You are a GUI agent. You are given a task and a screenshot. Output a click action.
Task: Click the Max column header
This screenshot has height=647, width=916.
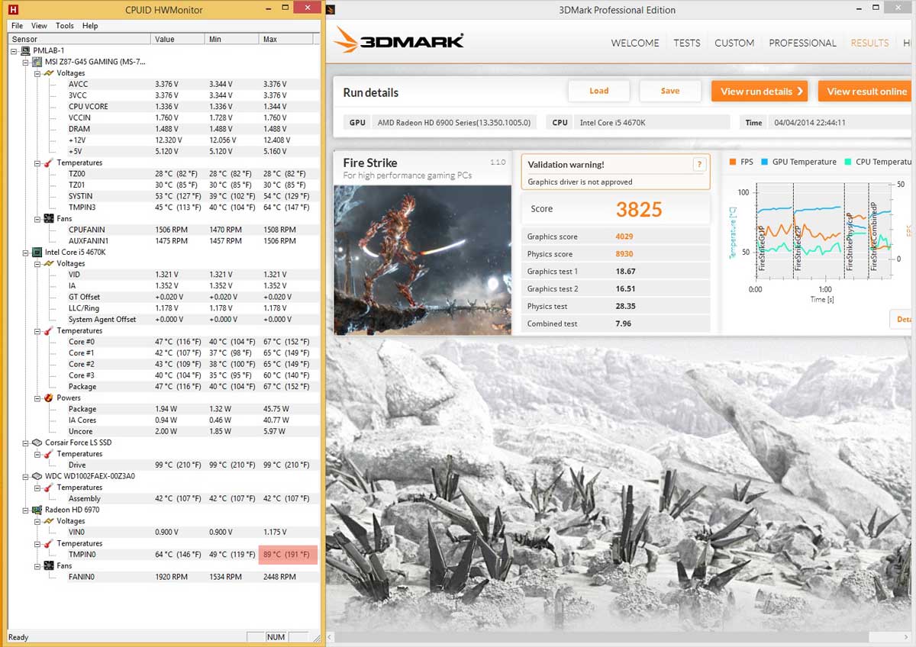click(x=269, y=39)
